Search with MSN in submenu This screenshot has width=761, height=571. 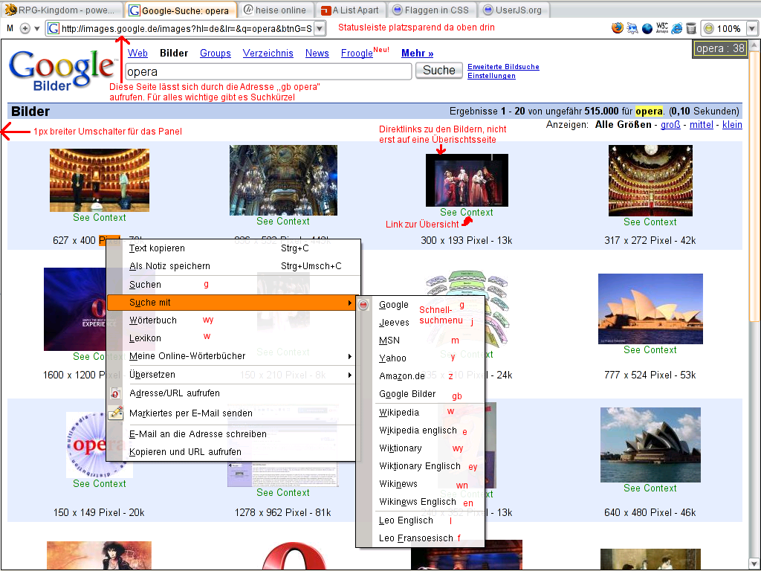[x=421, y=341]
